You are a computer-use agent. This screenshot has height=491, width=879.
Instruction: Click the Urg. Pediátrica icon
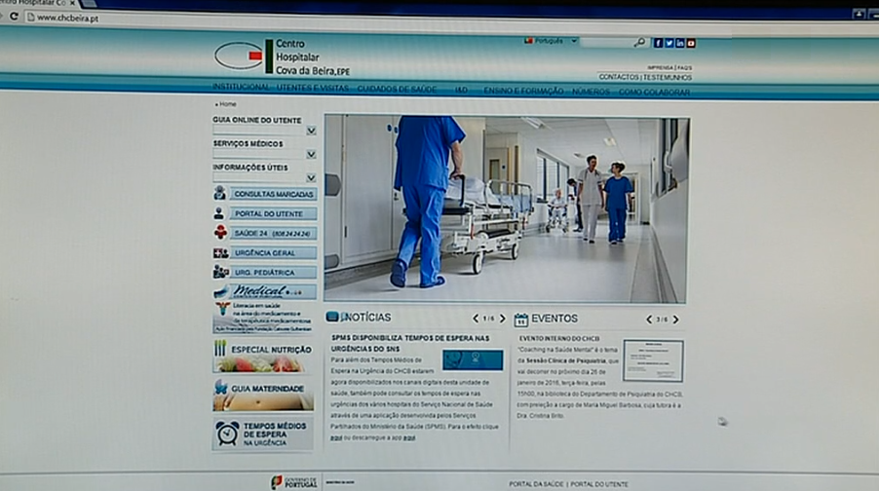point(221,272)
